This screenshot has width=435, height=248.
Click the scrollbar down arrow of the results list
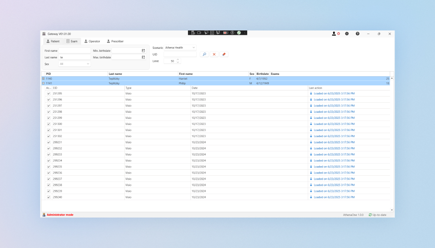coord(392,210)
